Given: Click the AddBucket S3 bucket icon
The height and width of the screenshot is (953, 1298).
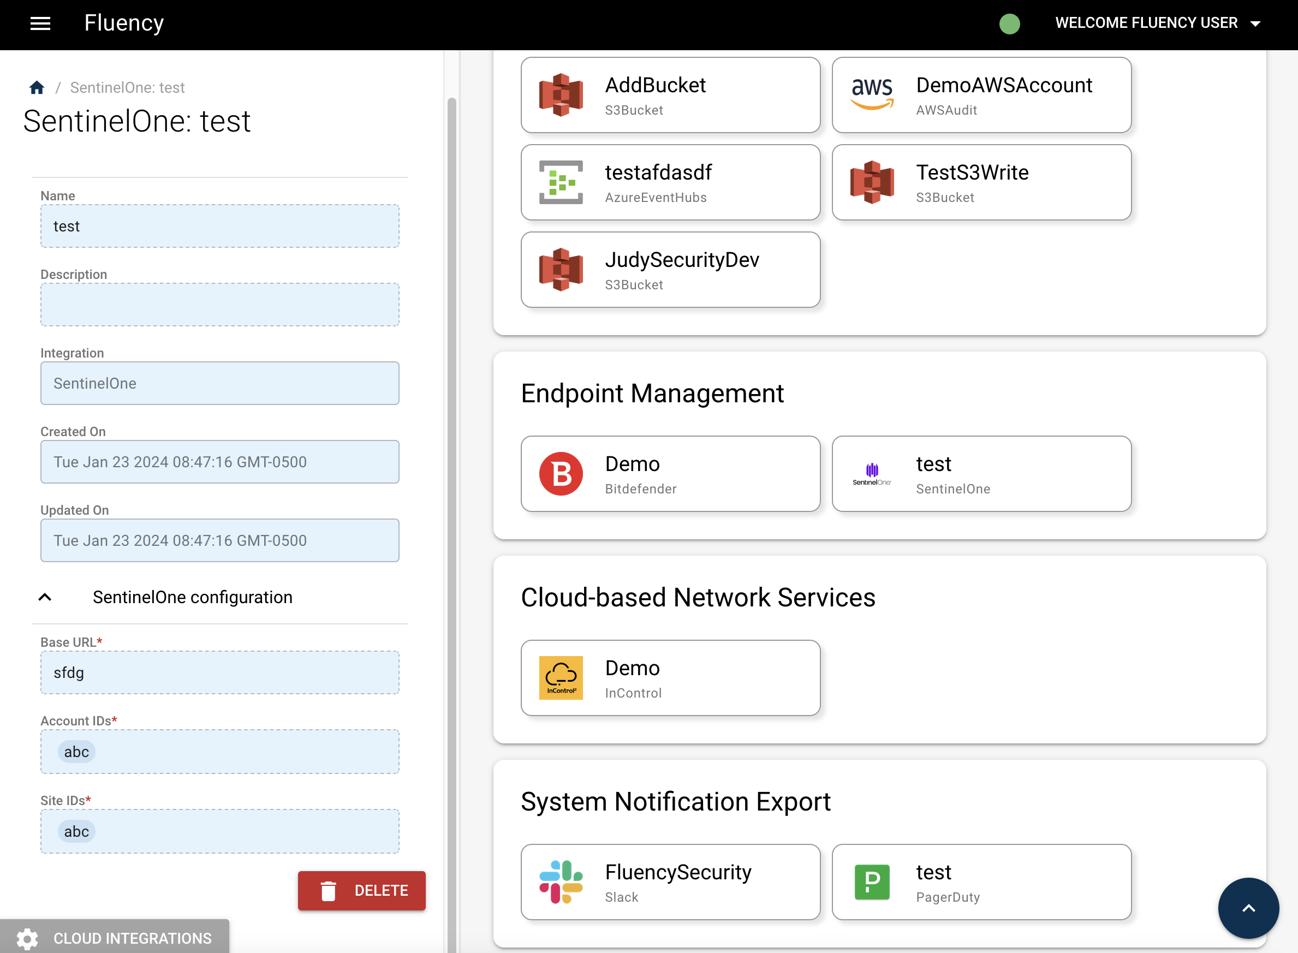Looking at the screenshot, I should 561,95.
